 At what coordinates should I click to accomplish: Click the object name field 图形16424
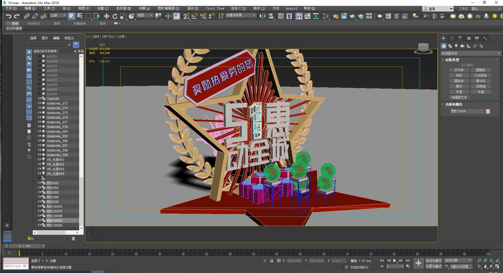click(x=467, y=111)
